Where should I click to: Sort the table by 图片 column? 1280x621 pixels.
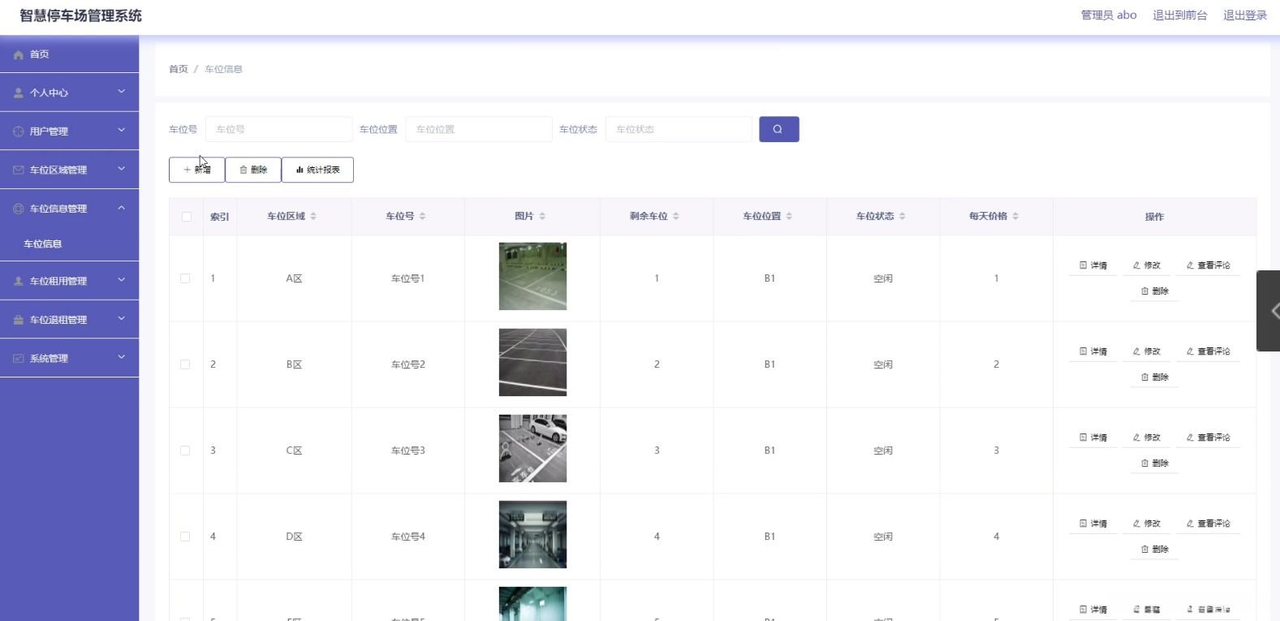pos(542,216)
